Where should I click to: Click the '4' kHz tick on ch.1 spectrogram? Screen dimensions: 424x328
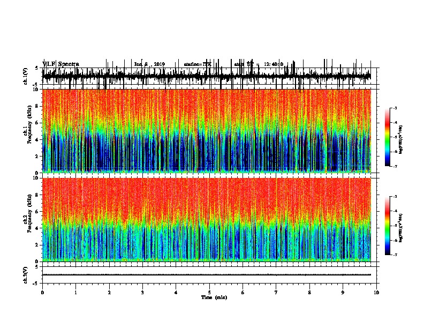(37, 140)
